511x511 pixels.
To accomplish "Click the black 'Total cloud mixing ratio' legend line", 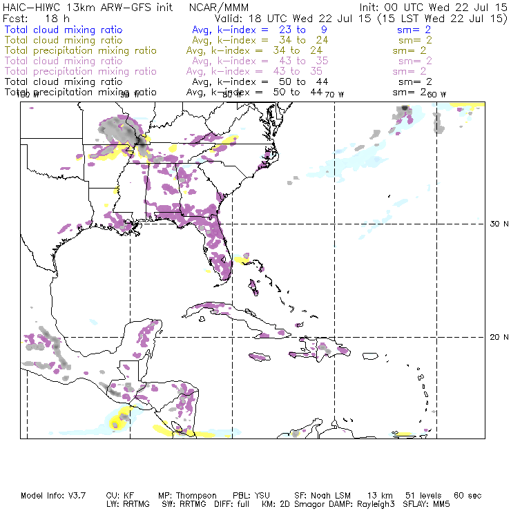I will pos(64,81).
